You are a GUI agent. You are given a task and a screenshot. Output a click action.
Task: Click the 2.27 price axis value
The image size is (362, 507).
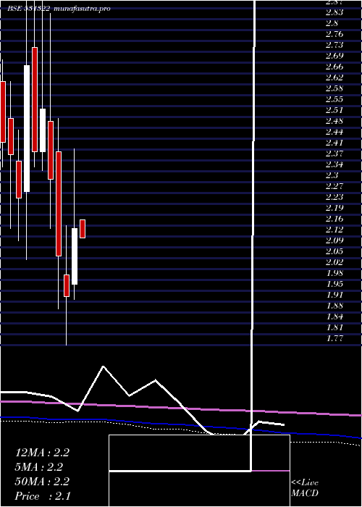(x=334, y=186)
